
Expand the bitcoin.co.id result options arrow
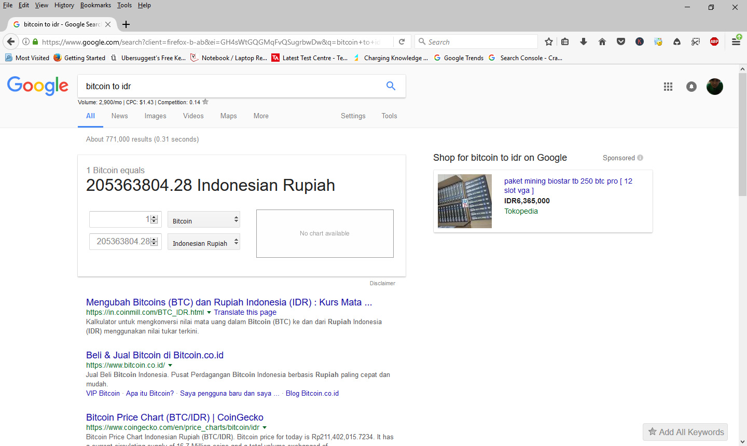tap(170, 365)
